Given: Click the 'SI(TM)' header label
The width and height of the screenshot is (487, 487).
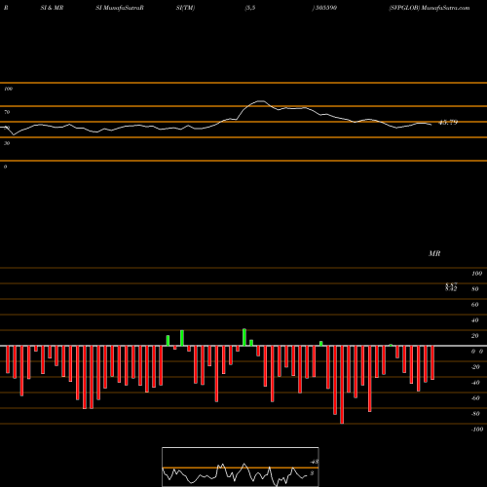Looking at the screenshot, I should pyautogui.click(x=185, y=8).
